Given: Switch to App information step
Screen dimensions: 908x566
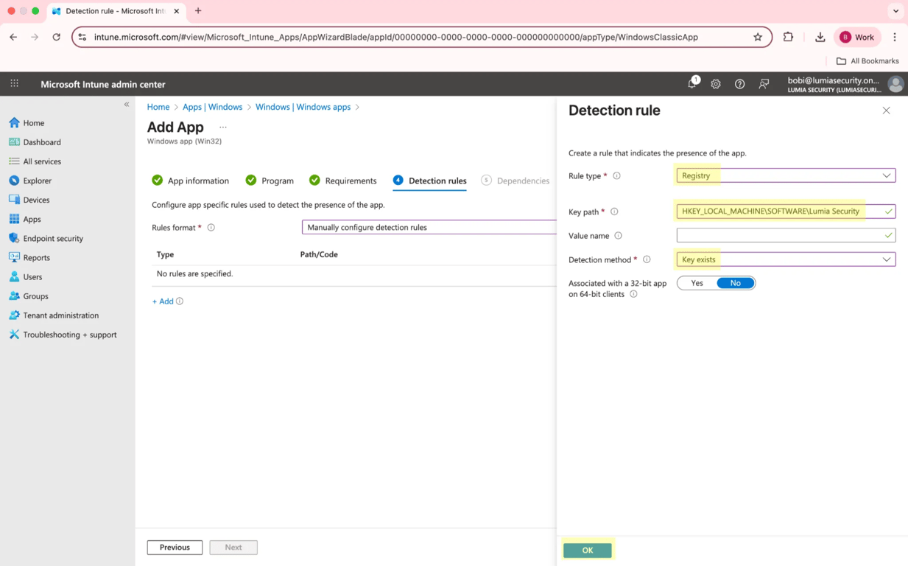Looking at the screenshot, I should 190,181.
